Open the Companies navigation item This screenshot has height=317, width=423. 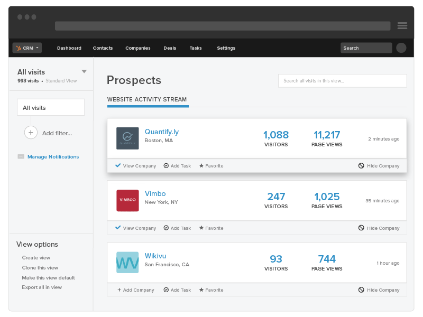138,48
